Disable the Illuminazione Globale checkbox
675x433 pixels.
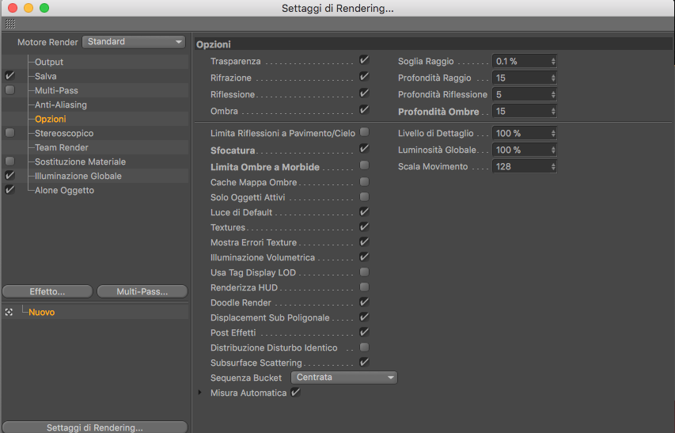(x=10, y=175)
